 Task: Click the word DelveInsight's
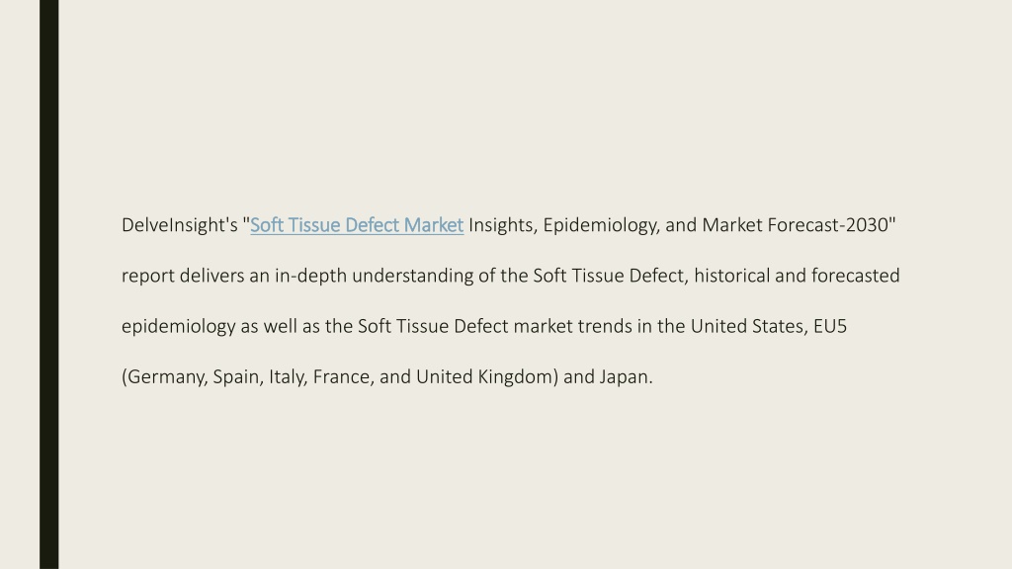click(180, 225)
